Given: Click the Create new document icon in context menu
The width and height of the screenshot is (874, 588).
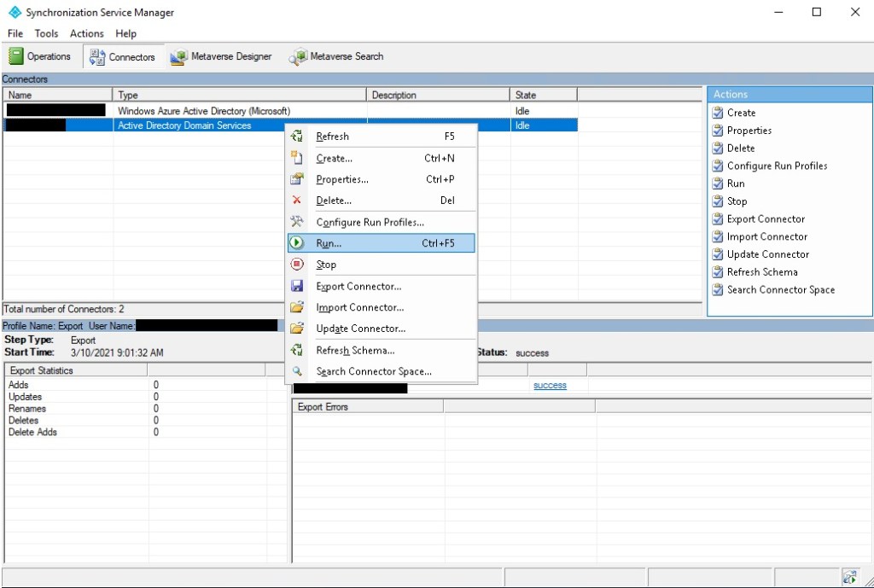Looking at the screenshot, I should pos(297,158).
